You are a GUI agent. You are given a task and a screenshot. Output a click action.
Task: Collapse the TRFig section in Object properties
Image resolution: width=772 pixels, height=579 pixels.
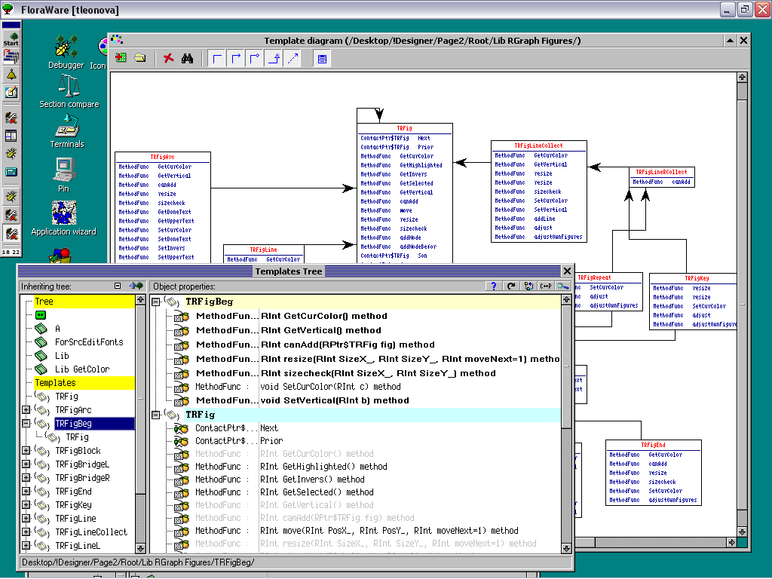point(155,415)
